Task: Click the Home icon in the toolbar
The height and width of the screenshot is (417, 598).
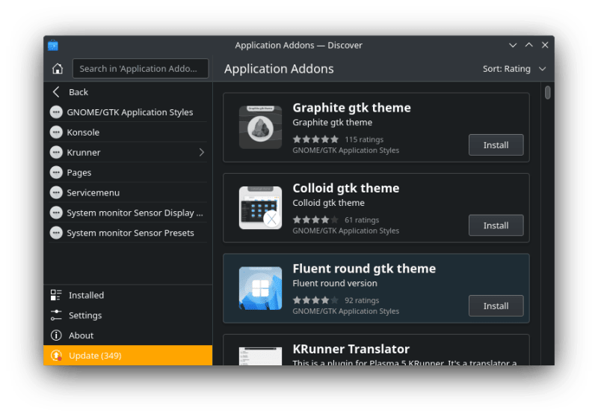Action: pyautogui.click(x=58, y=69)
